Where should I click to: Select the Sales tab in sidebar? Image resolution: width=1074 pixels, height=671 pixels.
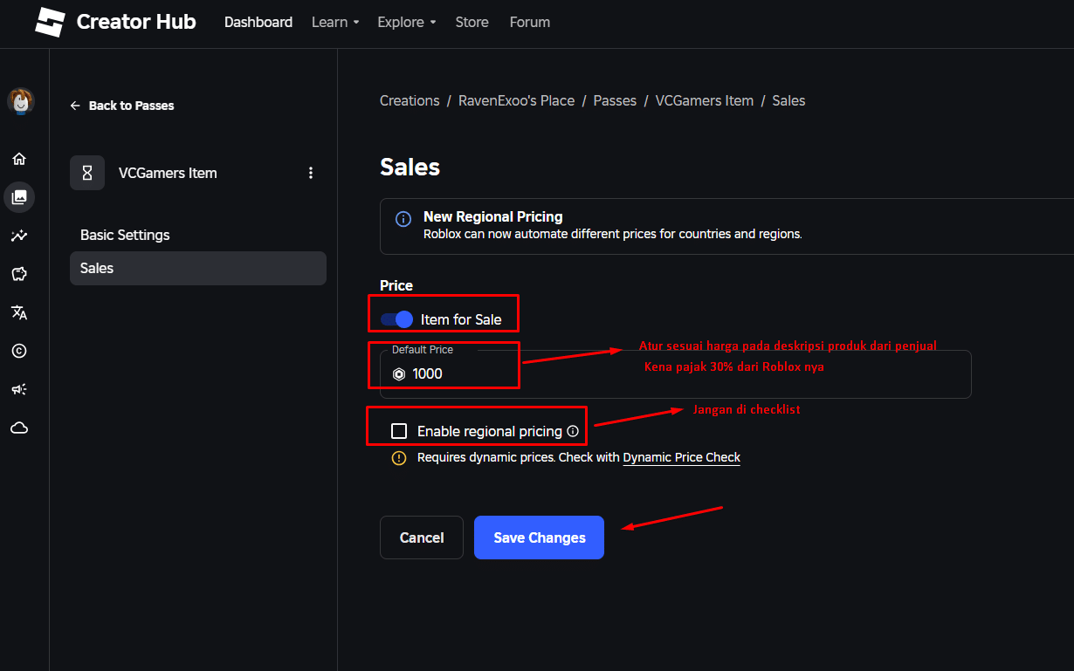pyautogui.click(x=198, y=268)
